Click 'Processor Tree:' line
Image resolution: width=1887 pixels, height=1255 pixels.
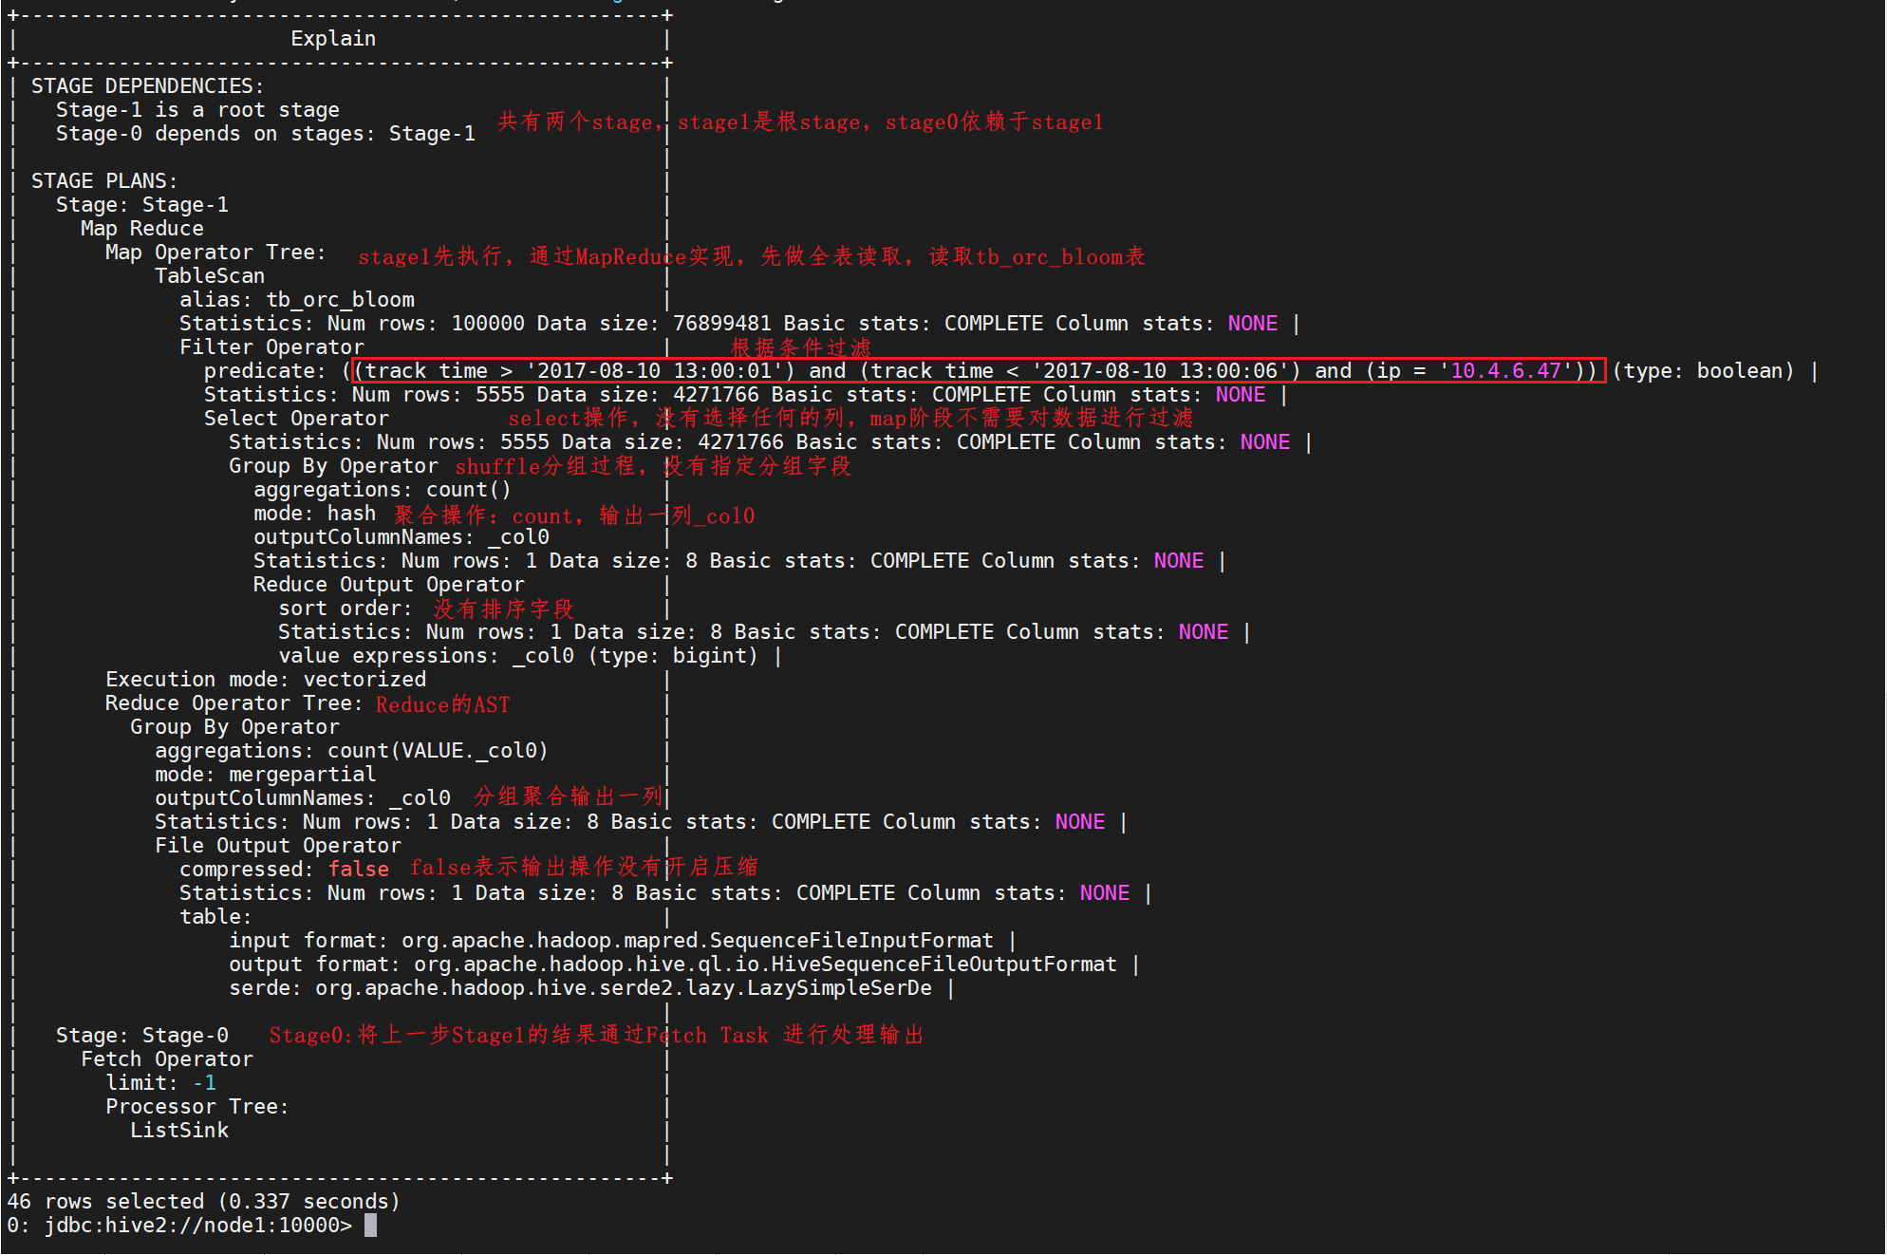pos(197,1107)
